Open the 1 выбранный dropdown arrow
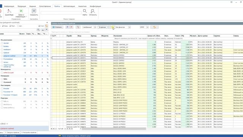 click(x=95, y=27)
